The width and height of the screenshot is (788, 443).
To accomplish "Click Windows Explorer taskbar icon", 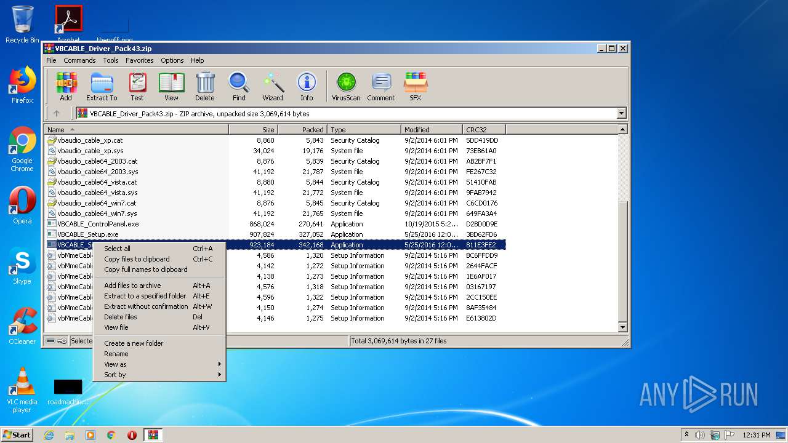I will (70, 435).
